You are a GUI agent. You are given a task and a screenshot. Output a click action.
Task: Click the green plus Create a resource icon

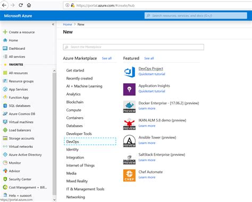[5, 32]
